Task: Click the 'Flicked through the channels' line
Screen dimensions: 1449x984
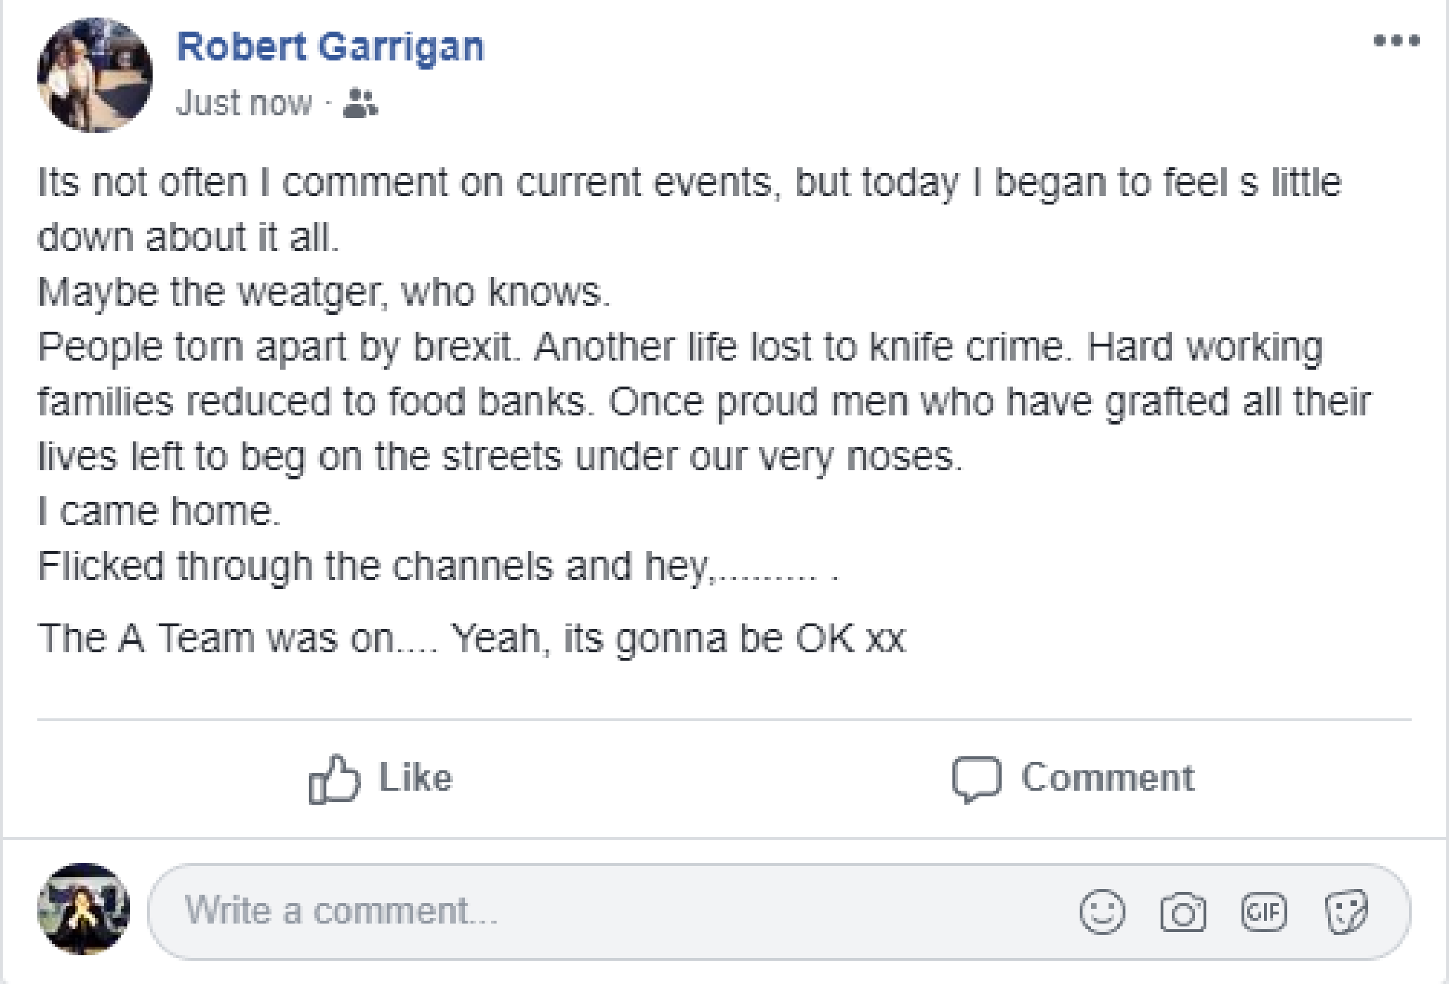Action: (x=438, y=566)
